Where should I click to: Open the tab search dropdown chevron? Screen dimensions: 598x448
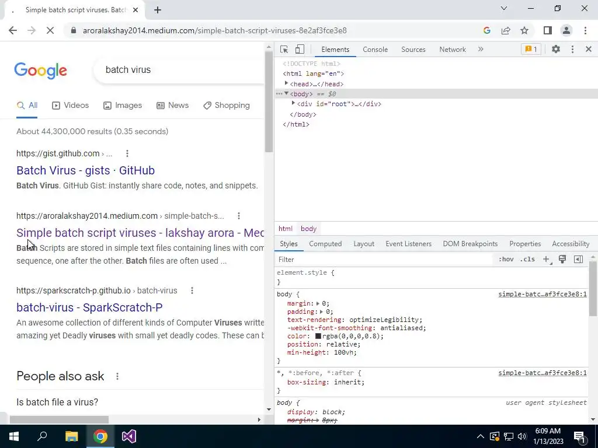(x=504, y=8)
